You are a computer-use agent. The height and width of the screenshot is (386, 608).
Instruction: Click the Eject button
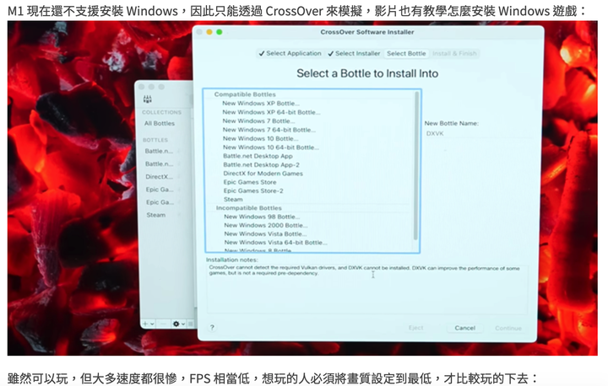(415, 328)
